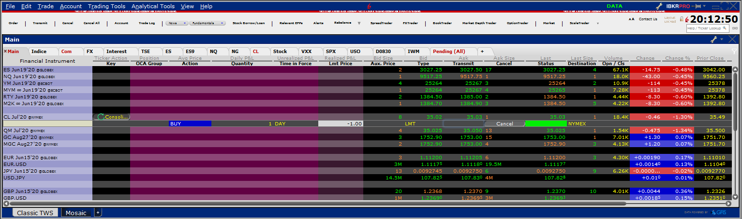Open Alerts from the toolbar
The width and height of the screenshot is (742, 219).
[318, 23]
